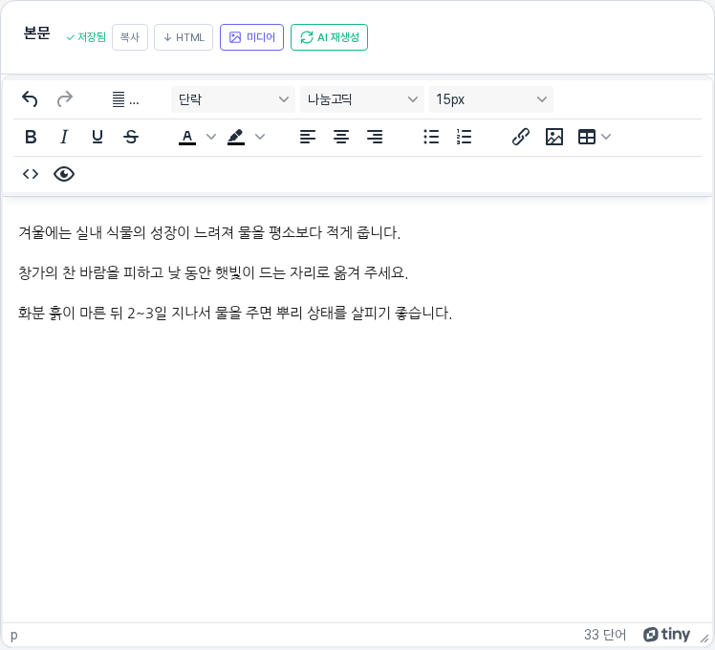Open the 미디어 media button
This screenshot has width=715, height=650.
click(x=251, y=37)
